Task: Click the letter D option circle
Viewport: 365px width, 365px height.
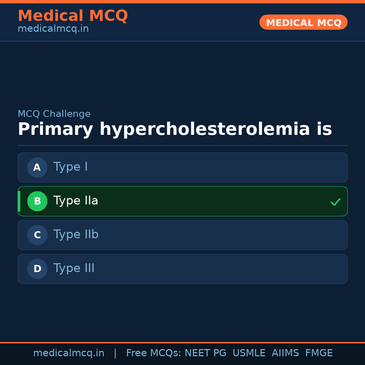Action: click(x=37, y=269)
